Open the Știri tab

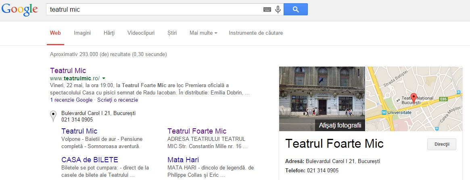172,33
